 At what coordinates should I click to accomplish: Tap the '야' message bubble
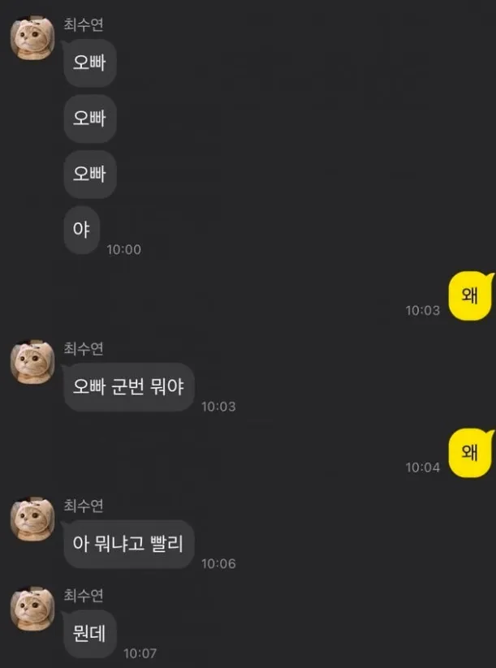(x=81, y=230)
